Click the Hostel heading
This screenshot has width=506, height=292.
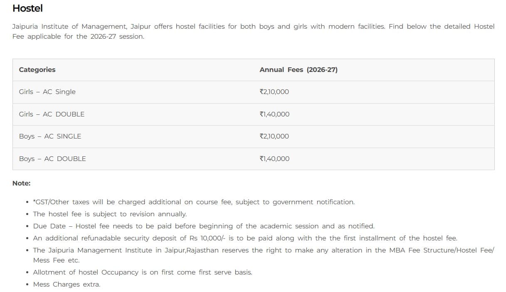point(27,8)
